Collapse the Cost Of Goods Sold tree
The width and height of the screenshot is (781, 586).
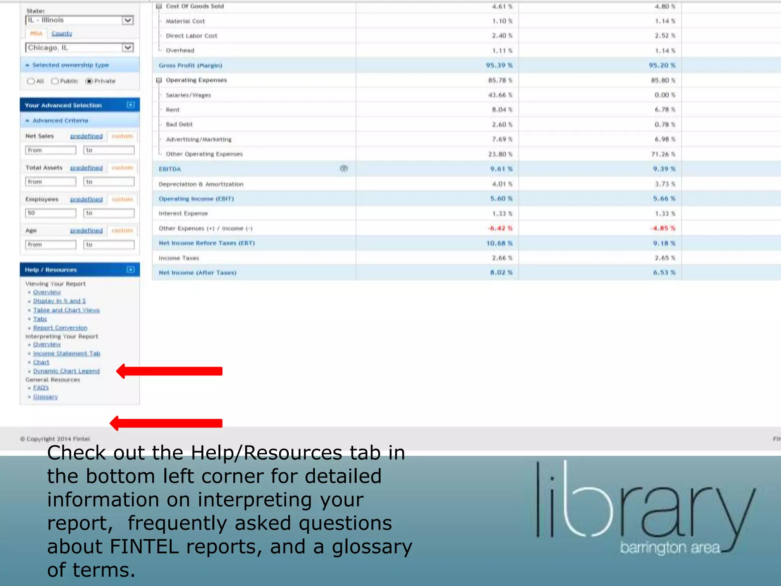coord(159,6)
